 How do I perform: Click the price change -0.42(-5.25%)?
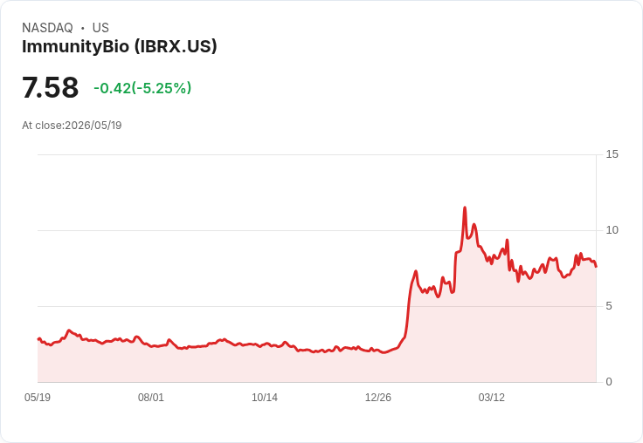coord(142,88)
